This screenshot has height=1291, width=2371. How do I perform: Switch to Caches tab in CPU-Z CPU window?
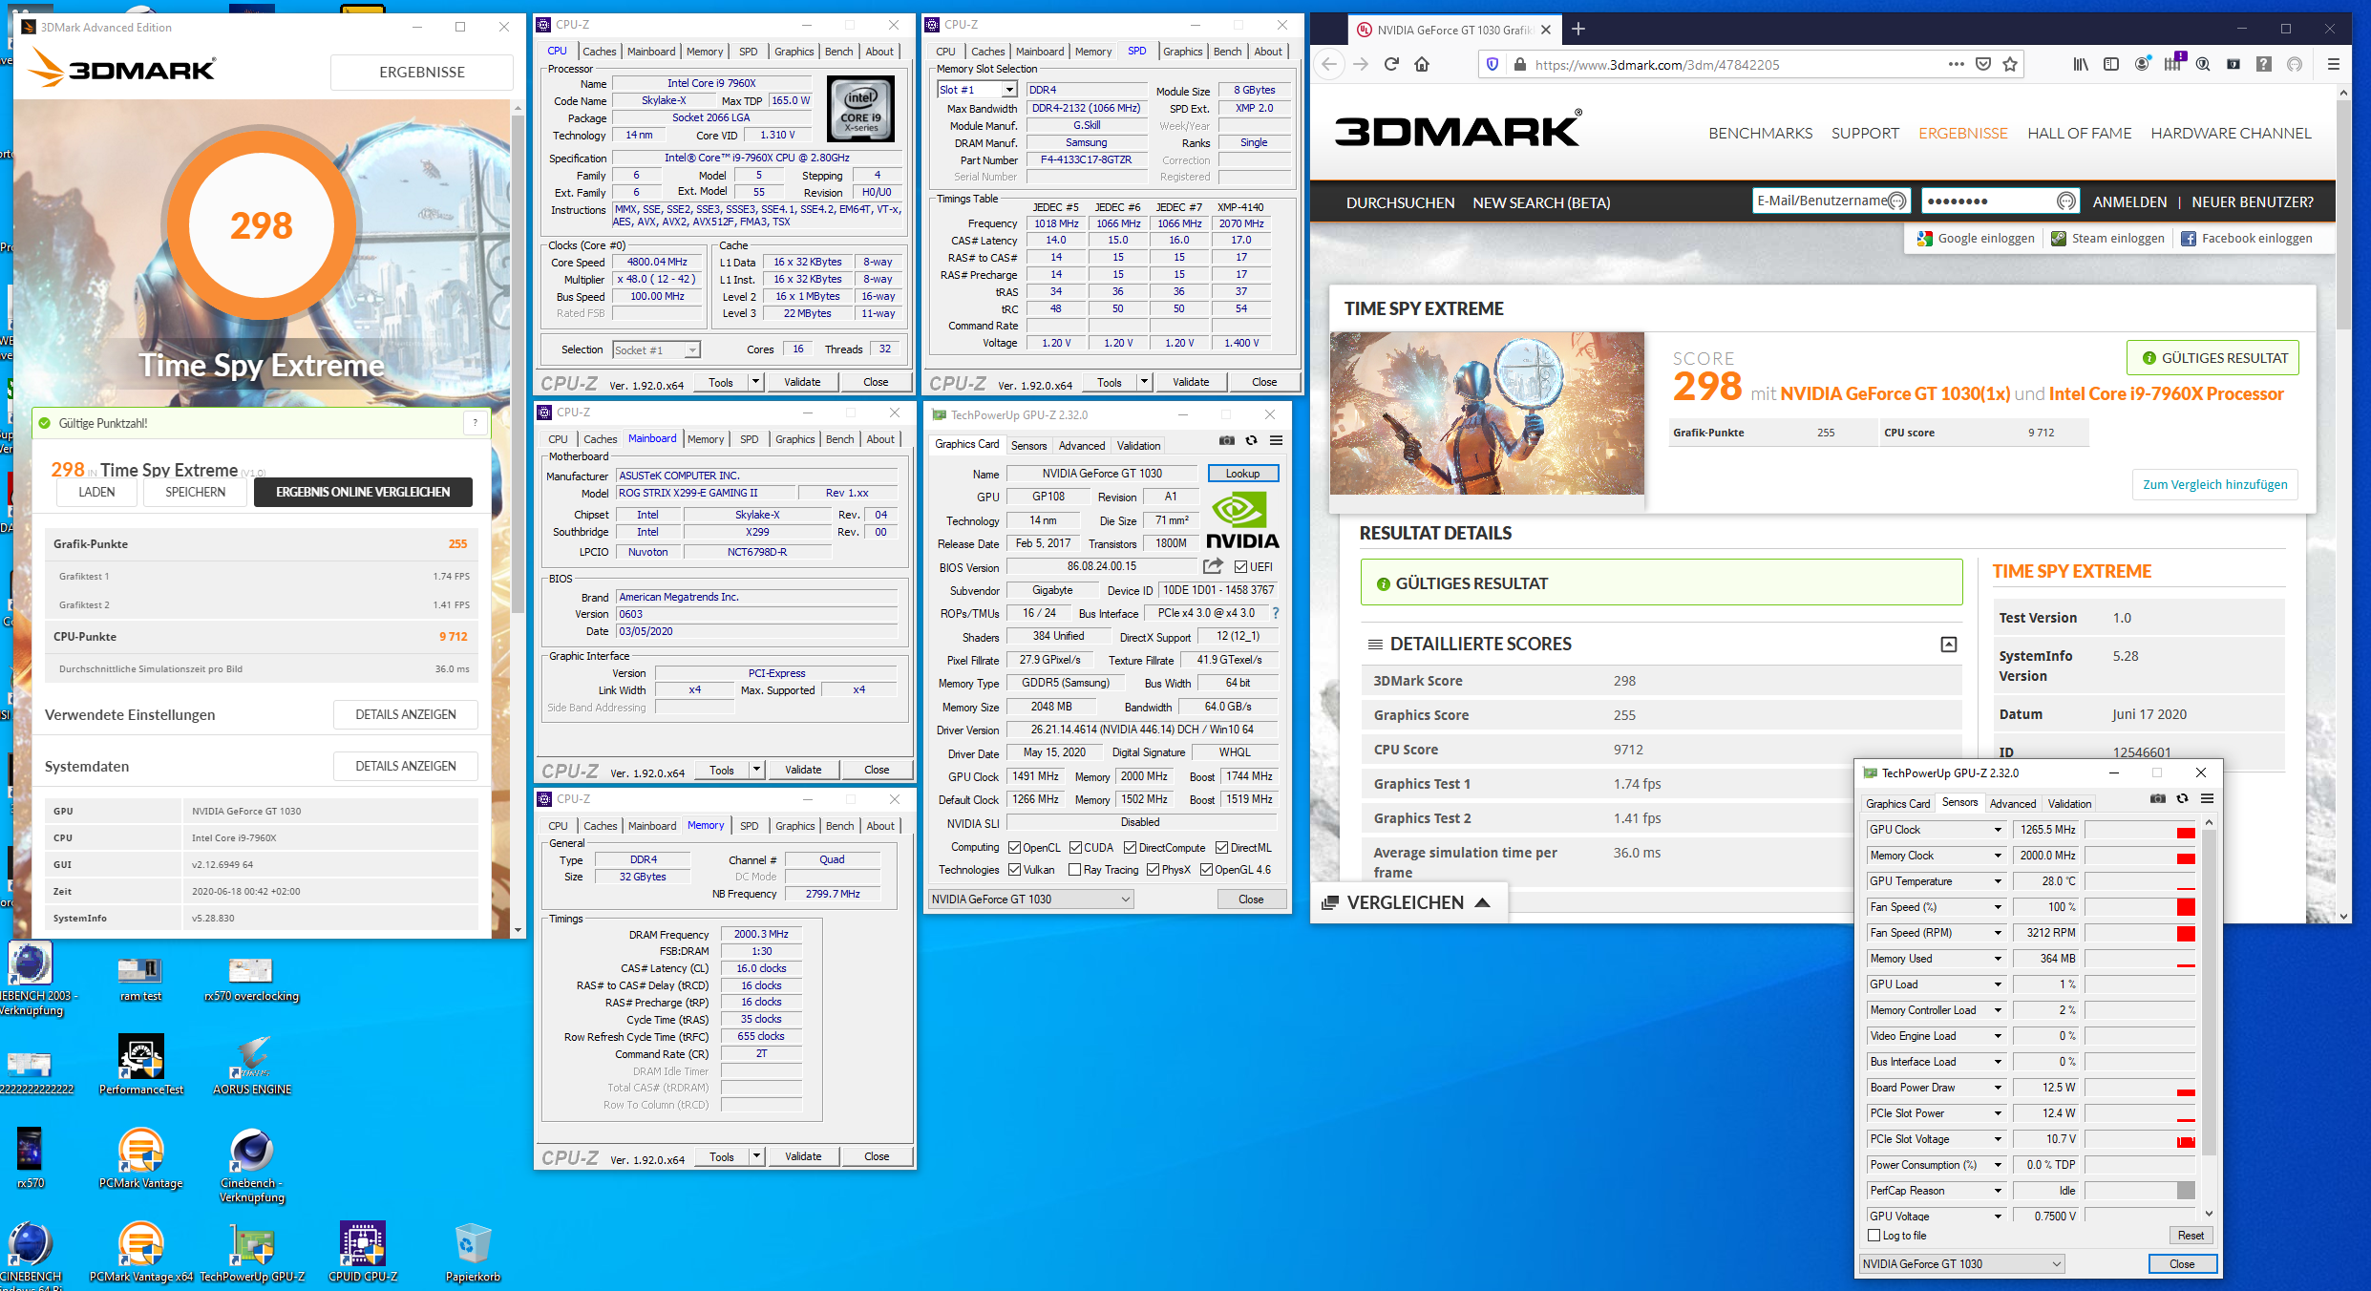tap(599, 52)
